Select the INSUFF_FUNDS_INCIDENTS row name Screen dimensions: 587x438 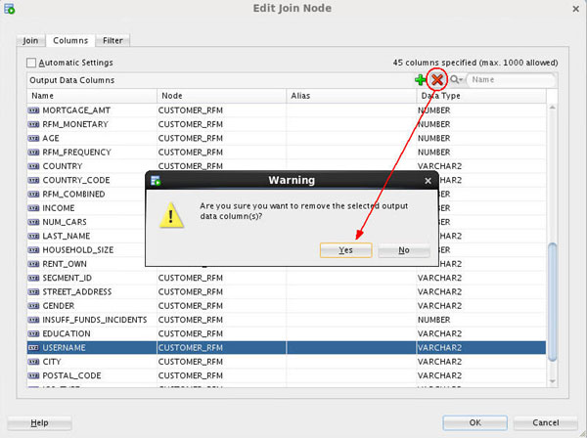point(95,320)
